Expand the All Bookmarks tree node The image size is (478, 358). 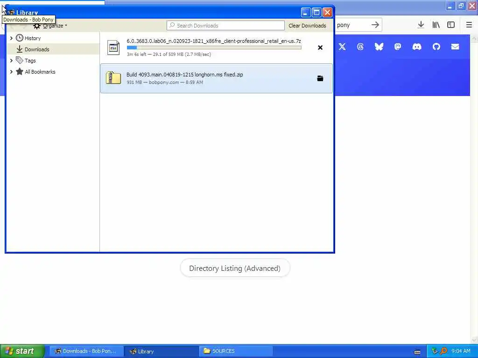pos(11,72)
